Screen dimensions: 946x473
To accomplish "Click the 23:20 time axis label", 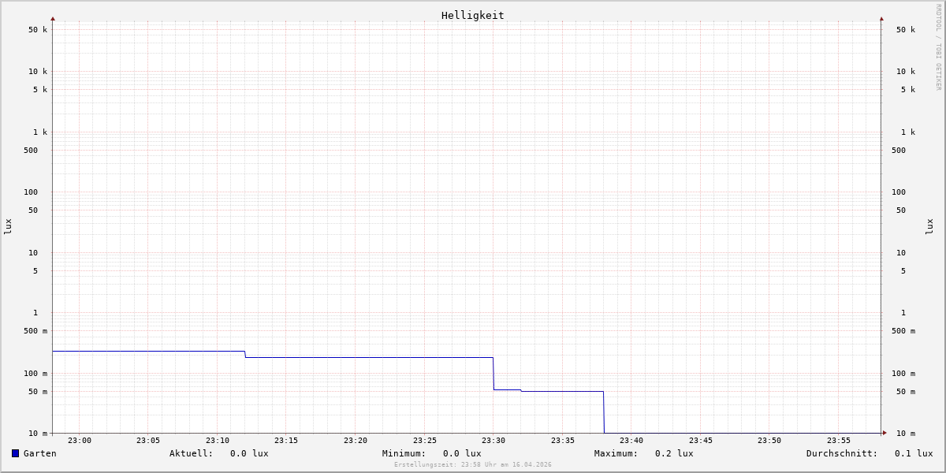I will click(356, 441).
